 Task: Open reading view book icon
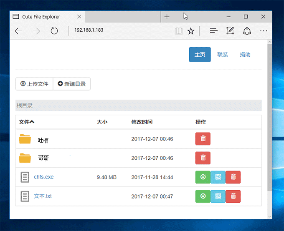click(179, 31)
